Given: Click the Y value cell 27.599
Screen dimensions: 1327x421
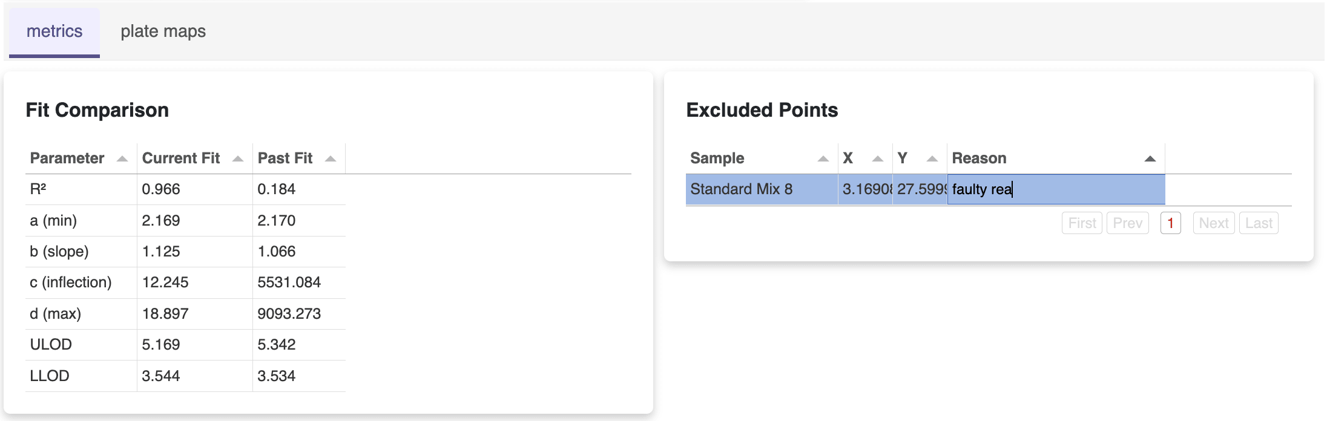Looking at the screenshot, I should tap(920, 189).
